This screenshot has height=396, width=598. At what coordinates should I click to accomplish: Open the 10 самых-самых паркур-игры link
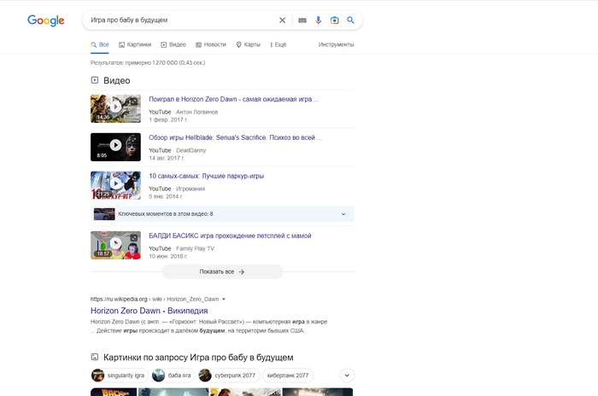(x=207, y=176)
